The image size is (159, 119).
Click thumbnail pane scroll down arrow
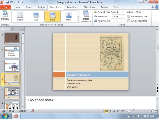[23, 107]
